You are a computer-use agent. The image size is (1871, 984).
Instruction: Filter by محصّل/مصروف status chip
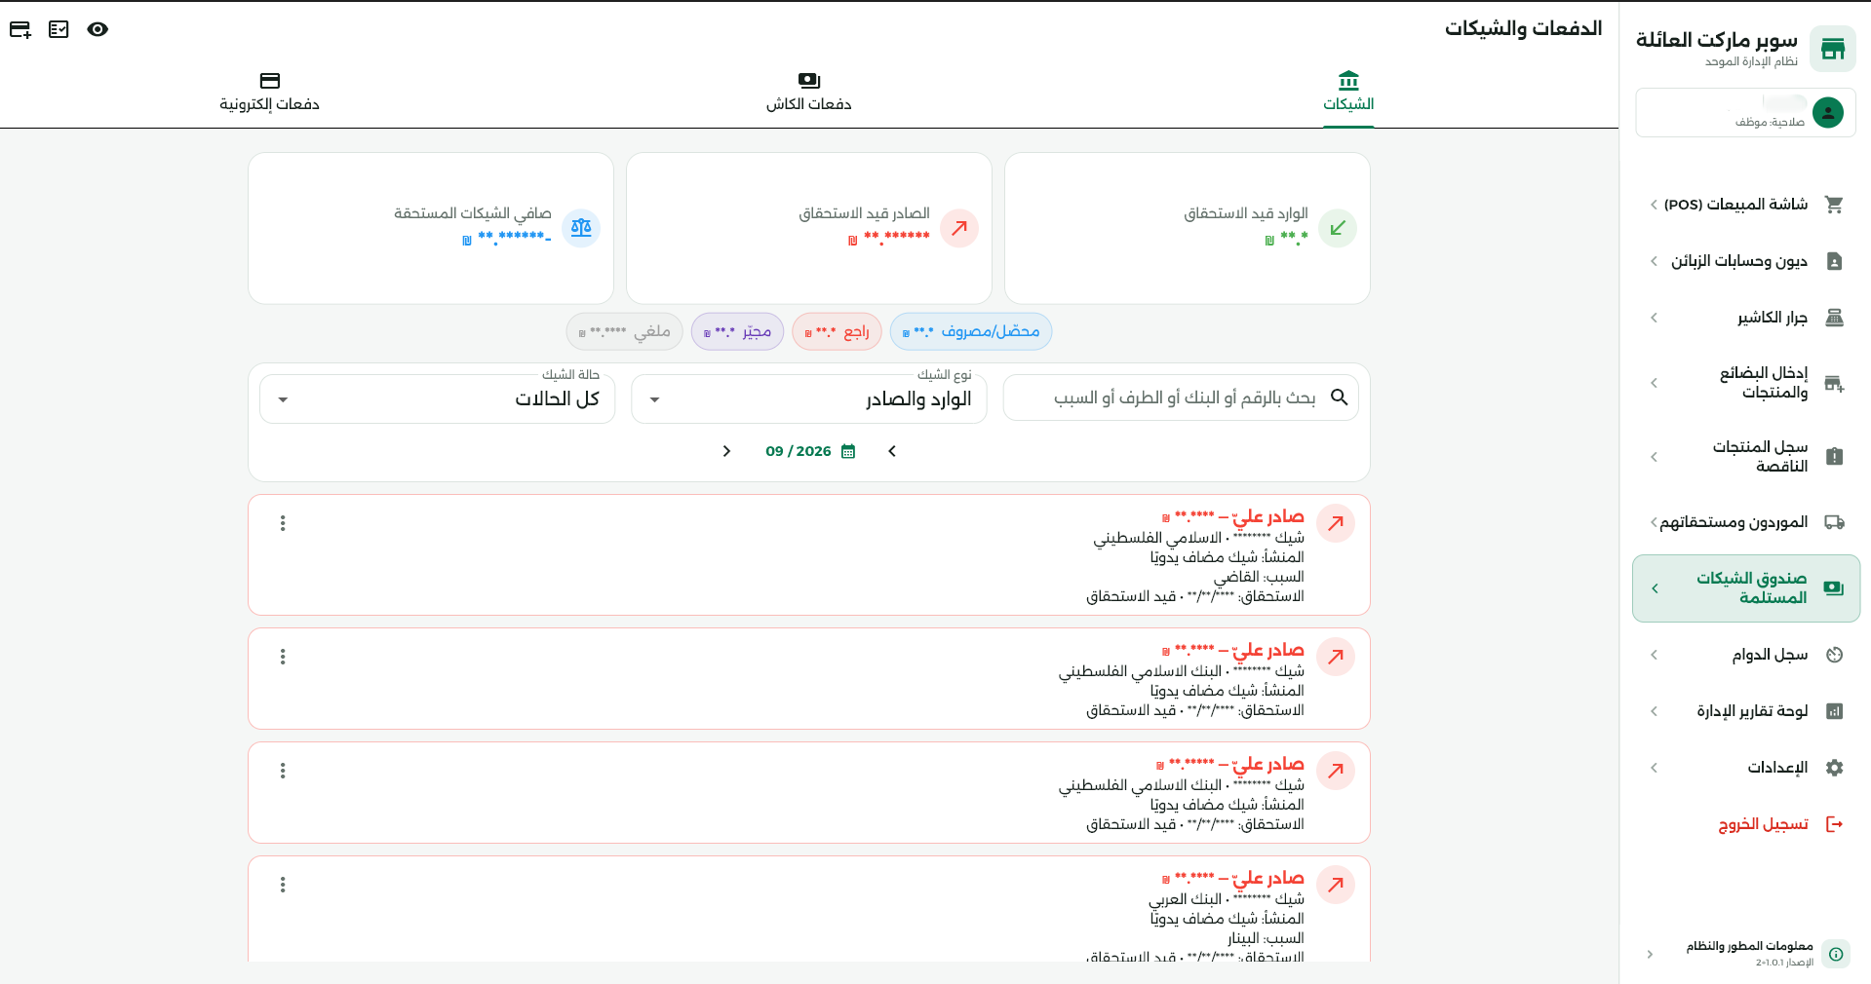[x=971, y=331]
